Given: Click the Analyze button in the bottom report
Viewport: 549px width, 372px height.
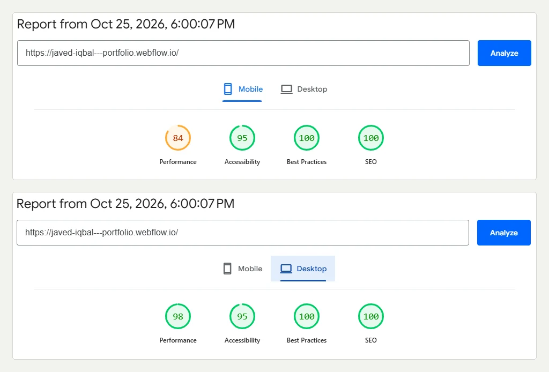Looking at the screenshot, I should tap(503, 233).
